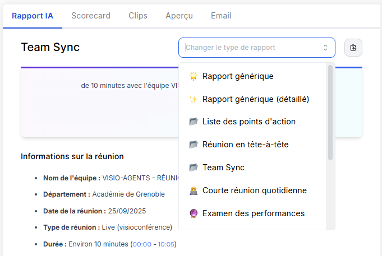The height and width of the screenshot is (256, 382).
Task: Click the sparkles icon for detailed generic report
Action: pyautogui.click(x=194, y=99)
